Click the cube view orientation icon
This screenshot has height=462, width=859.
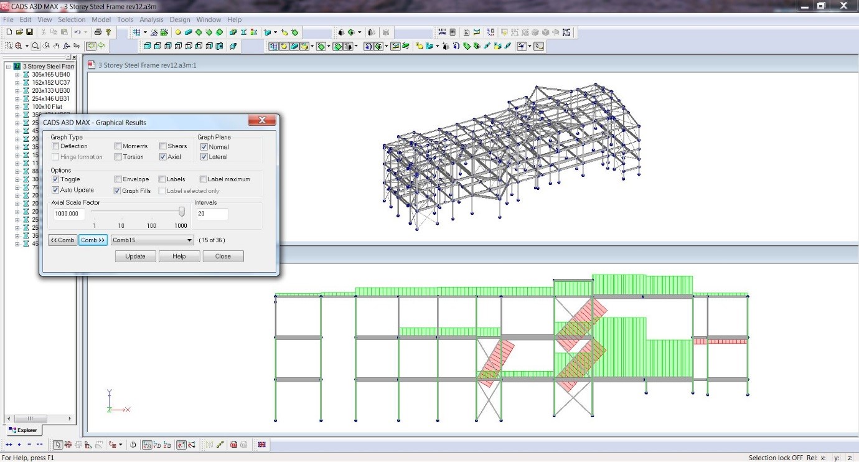tap(148, 46)
